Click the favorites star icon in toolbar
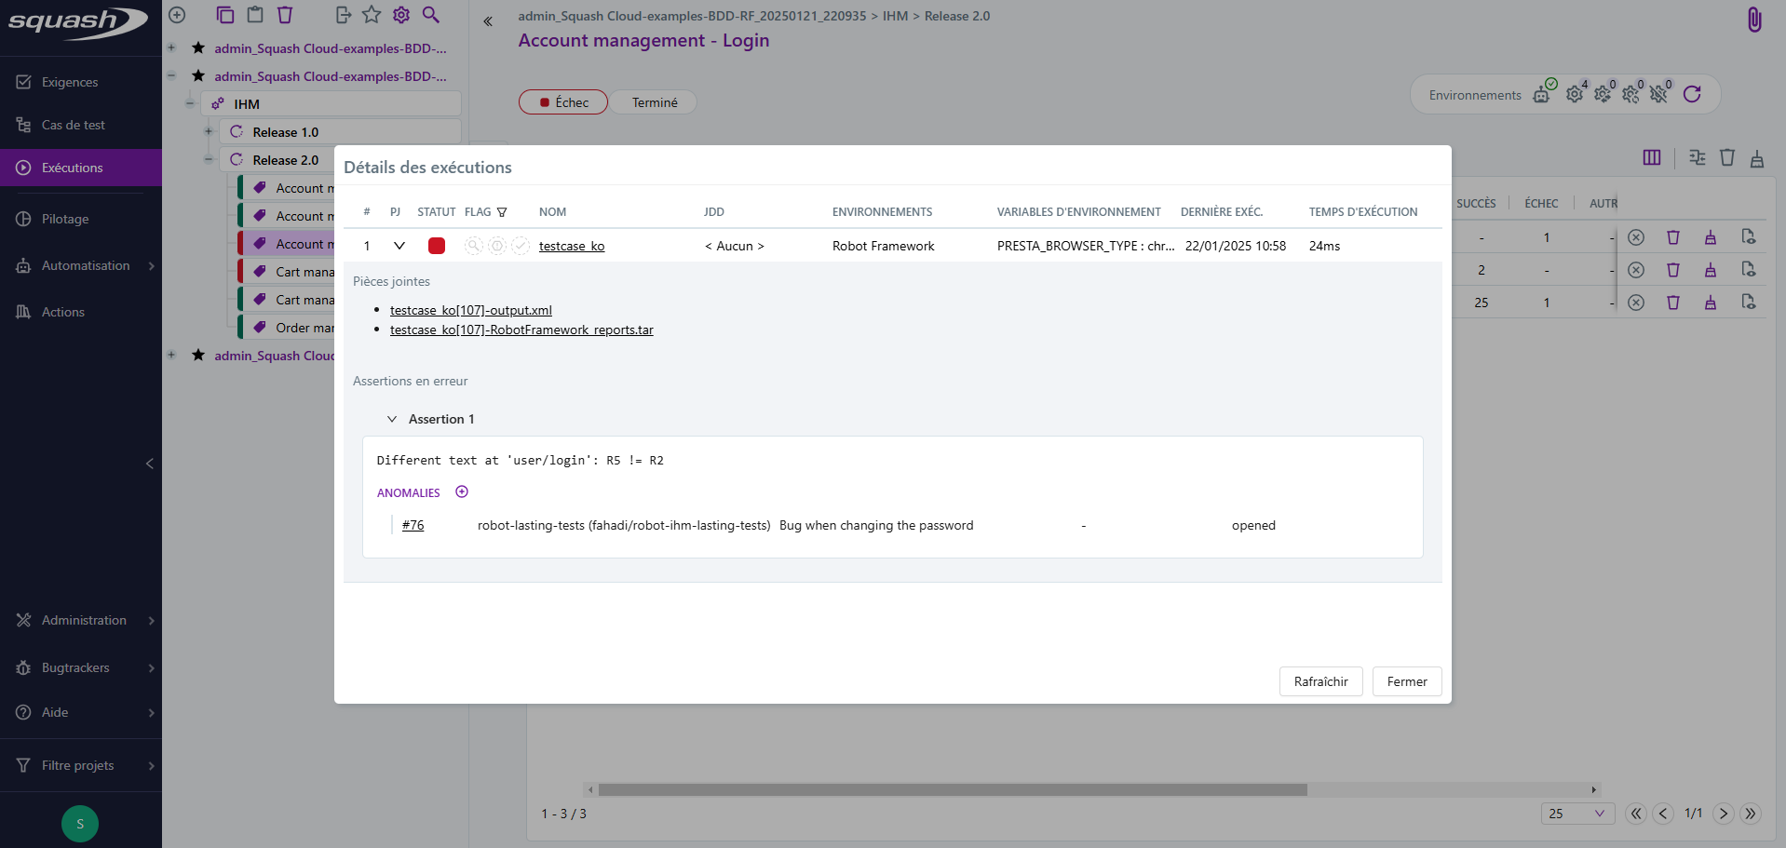Viewport: 1786px width, 848px height. pyautogui.click(x=372, y=15)
